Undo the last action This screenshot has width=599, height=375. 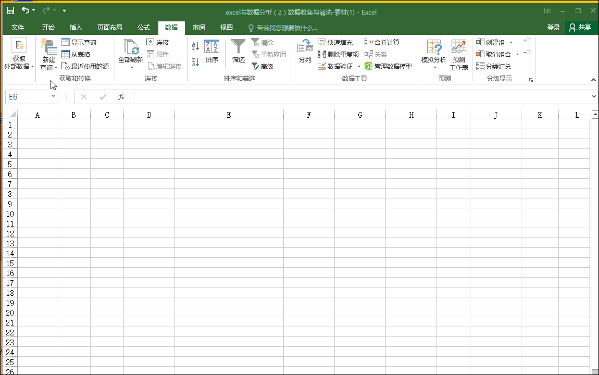tap(26, 10)
